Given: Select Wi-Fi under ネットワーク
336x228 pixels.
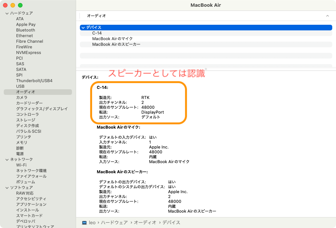Looking at the screenshot, I should coord(21,165).
